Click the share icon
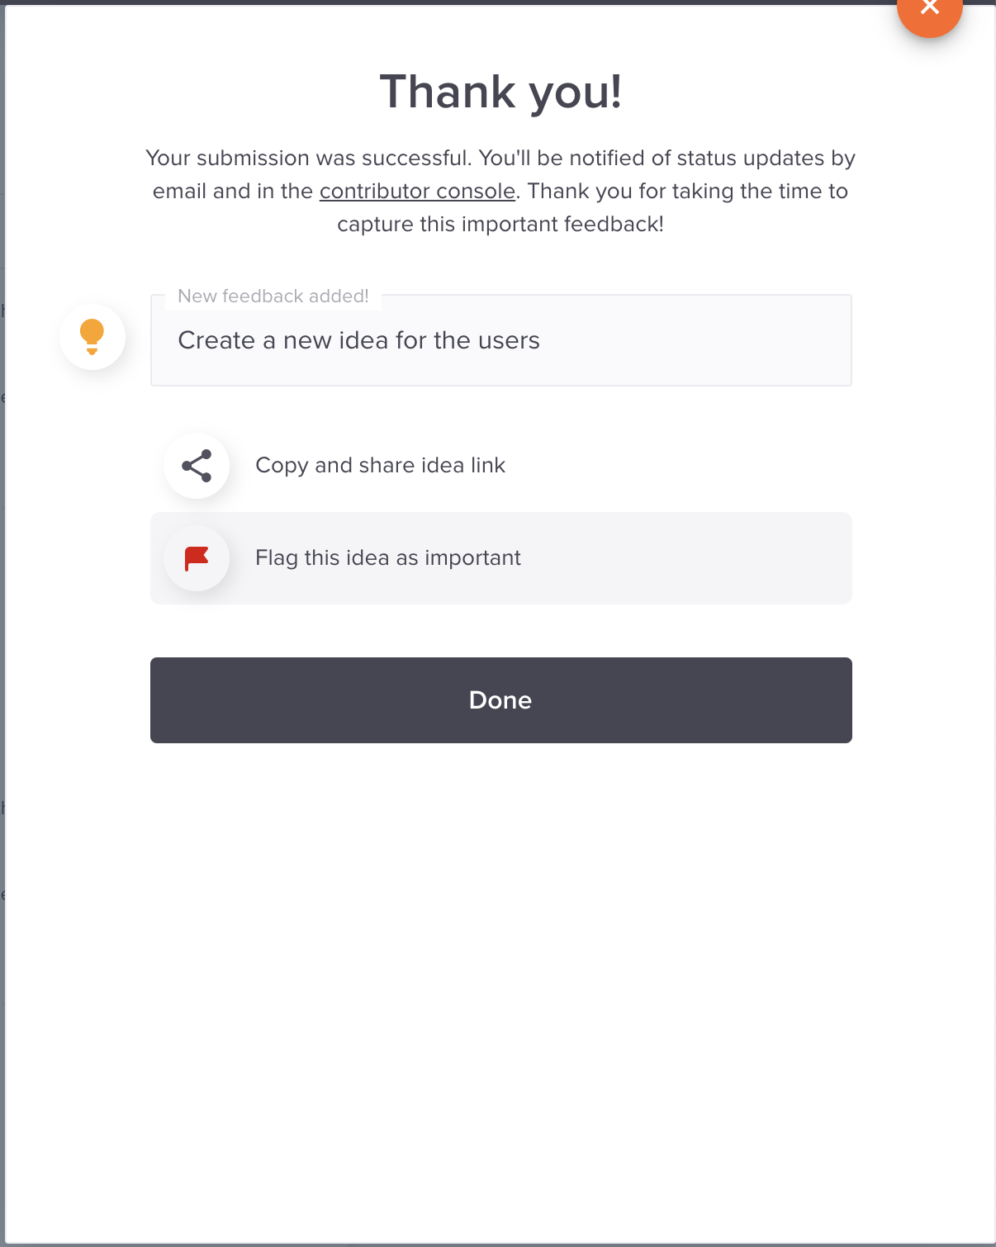996x1247 pixels. coord(197,466)
